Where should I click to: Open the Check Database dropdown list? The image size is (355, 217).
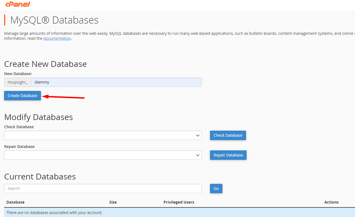[103, 135]
